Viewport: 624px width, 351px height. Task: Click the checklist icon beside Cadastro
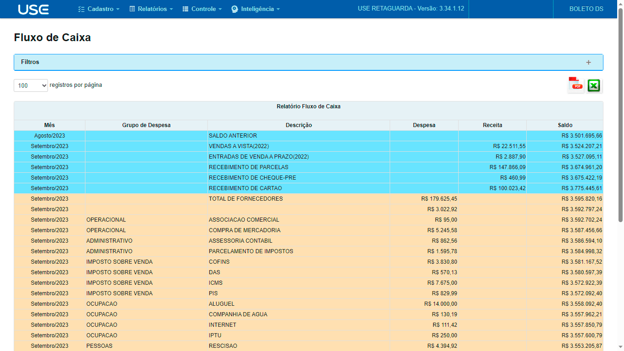coord(81,9)
